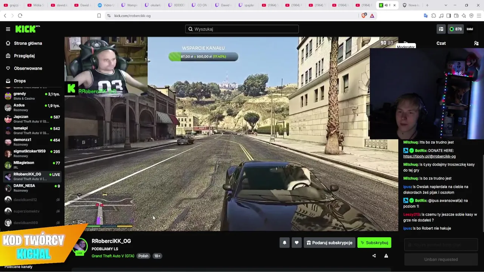Switch to the Nowa karta browser tab

[411, 5]
